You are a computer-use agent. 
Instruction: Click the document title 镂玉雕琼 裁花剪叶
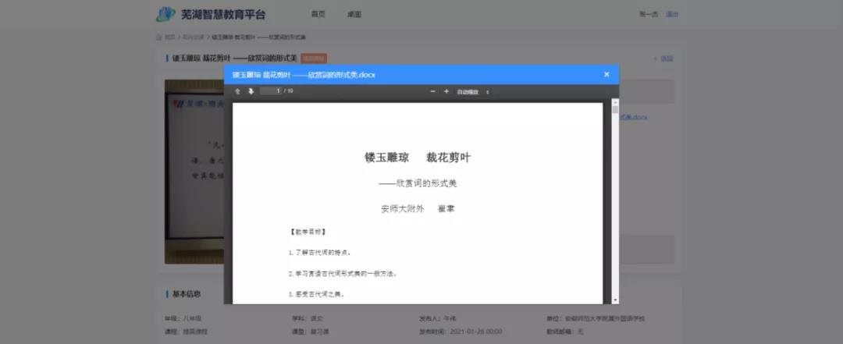pos(417,158)
